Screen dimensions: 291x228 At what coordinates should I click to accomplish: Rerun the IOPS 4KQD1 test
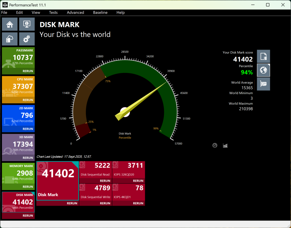click(x=138, y=203)
